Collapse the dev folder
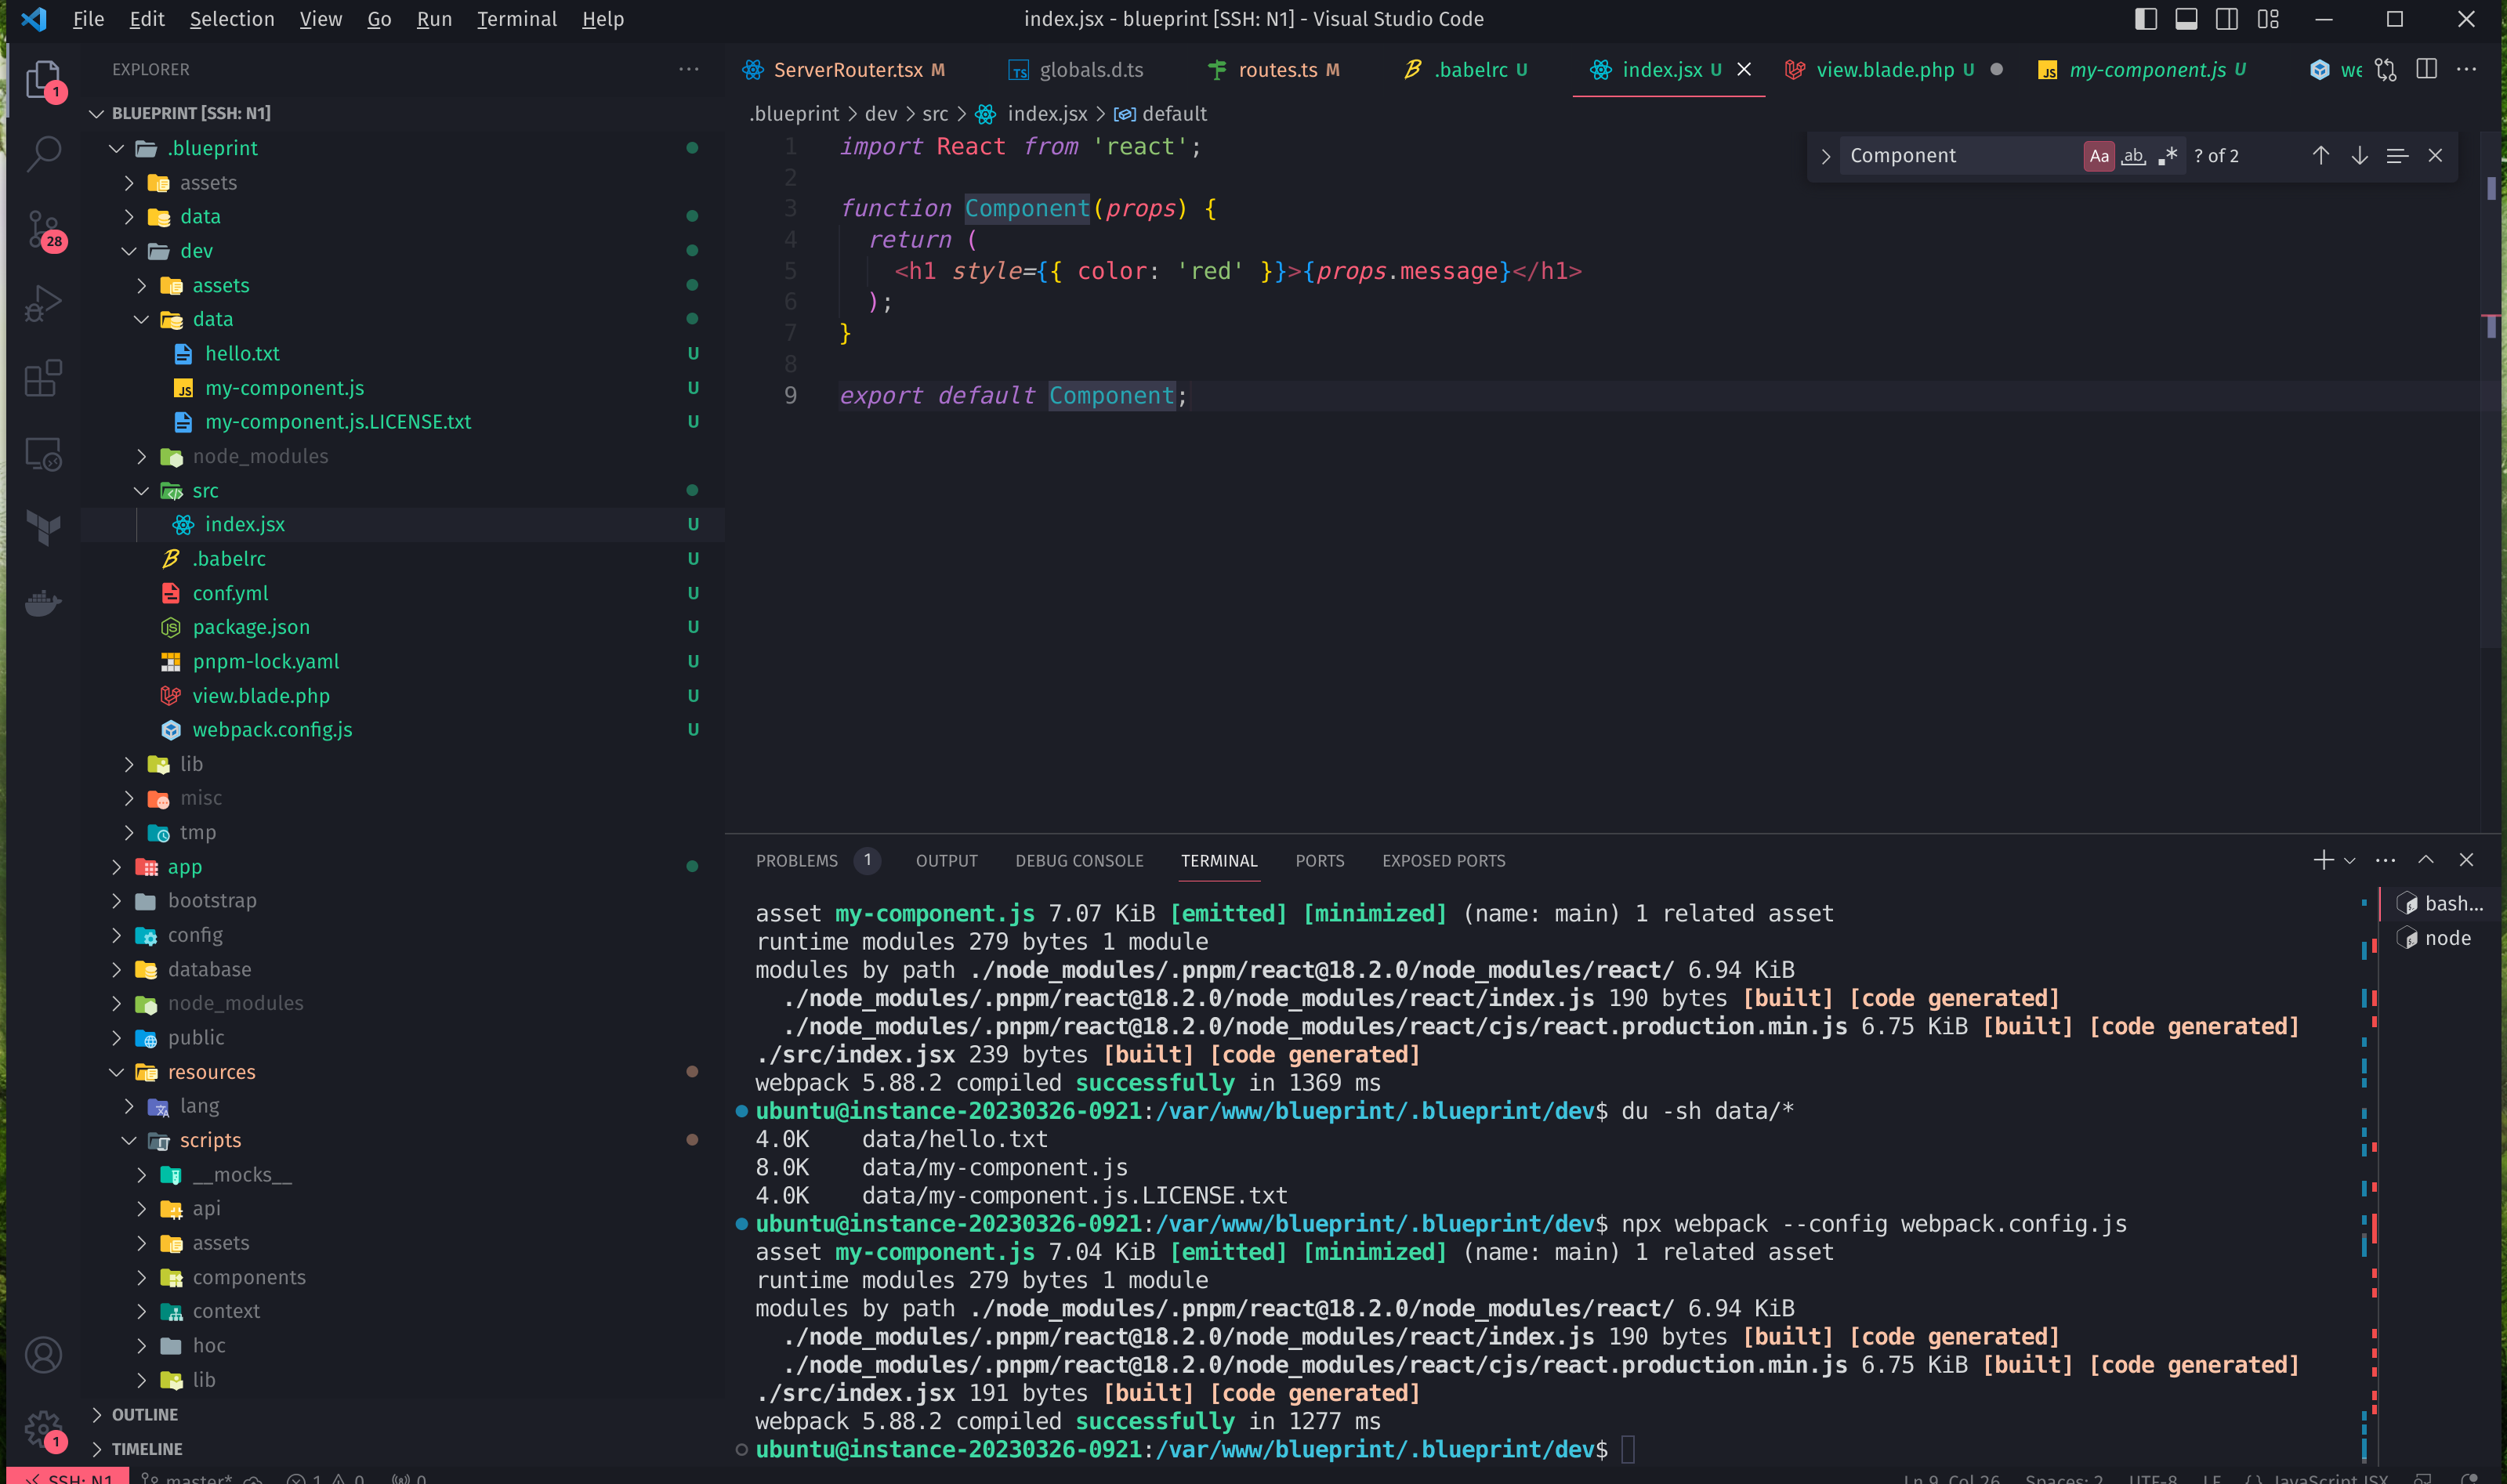 pyautogui.click(x=129, y=251)
